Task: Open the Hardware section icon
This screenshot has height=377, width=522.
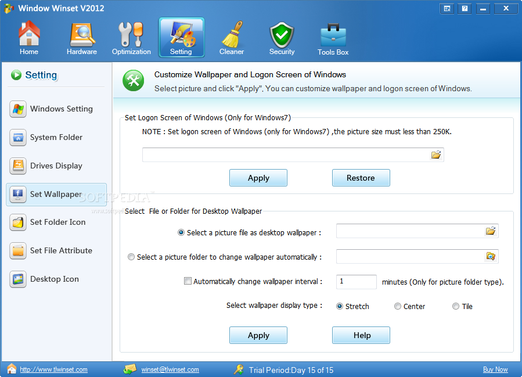Action: [82, 35]
